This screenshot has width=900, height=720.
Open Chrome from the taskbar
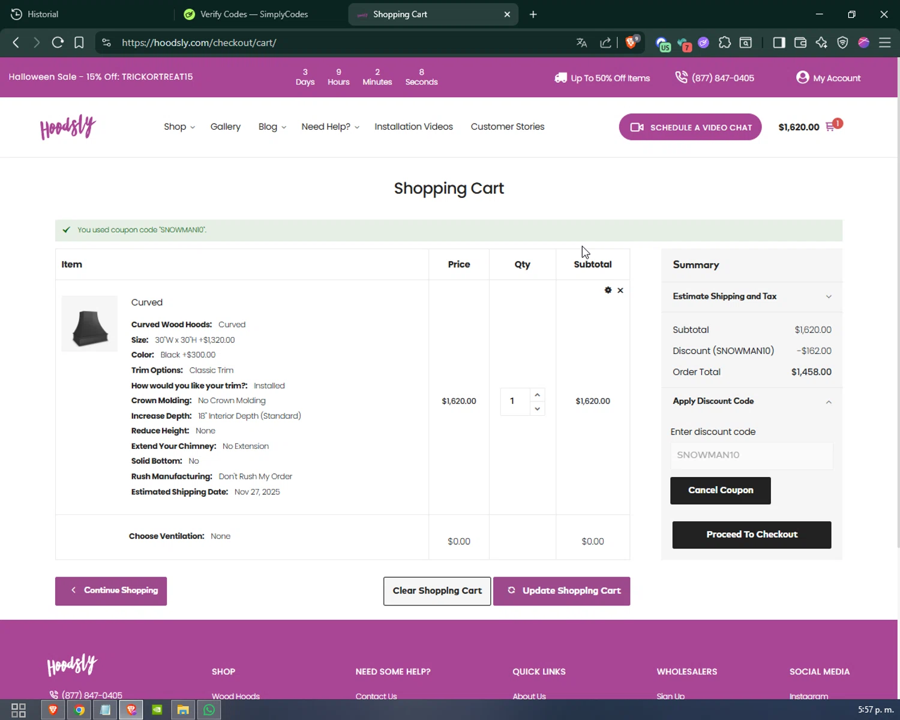(x=79, y=710)
